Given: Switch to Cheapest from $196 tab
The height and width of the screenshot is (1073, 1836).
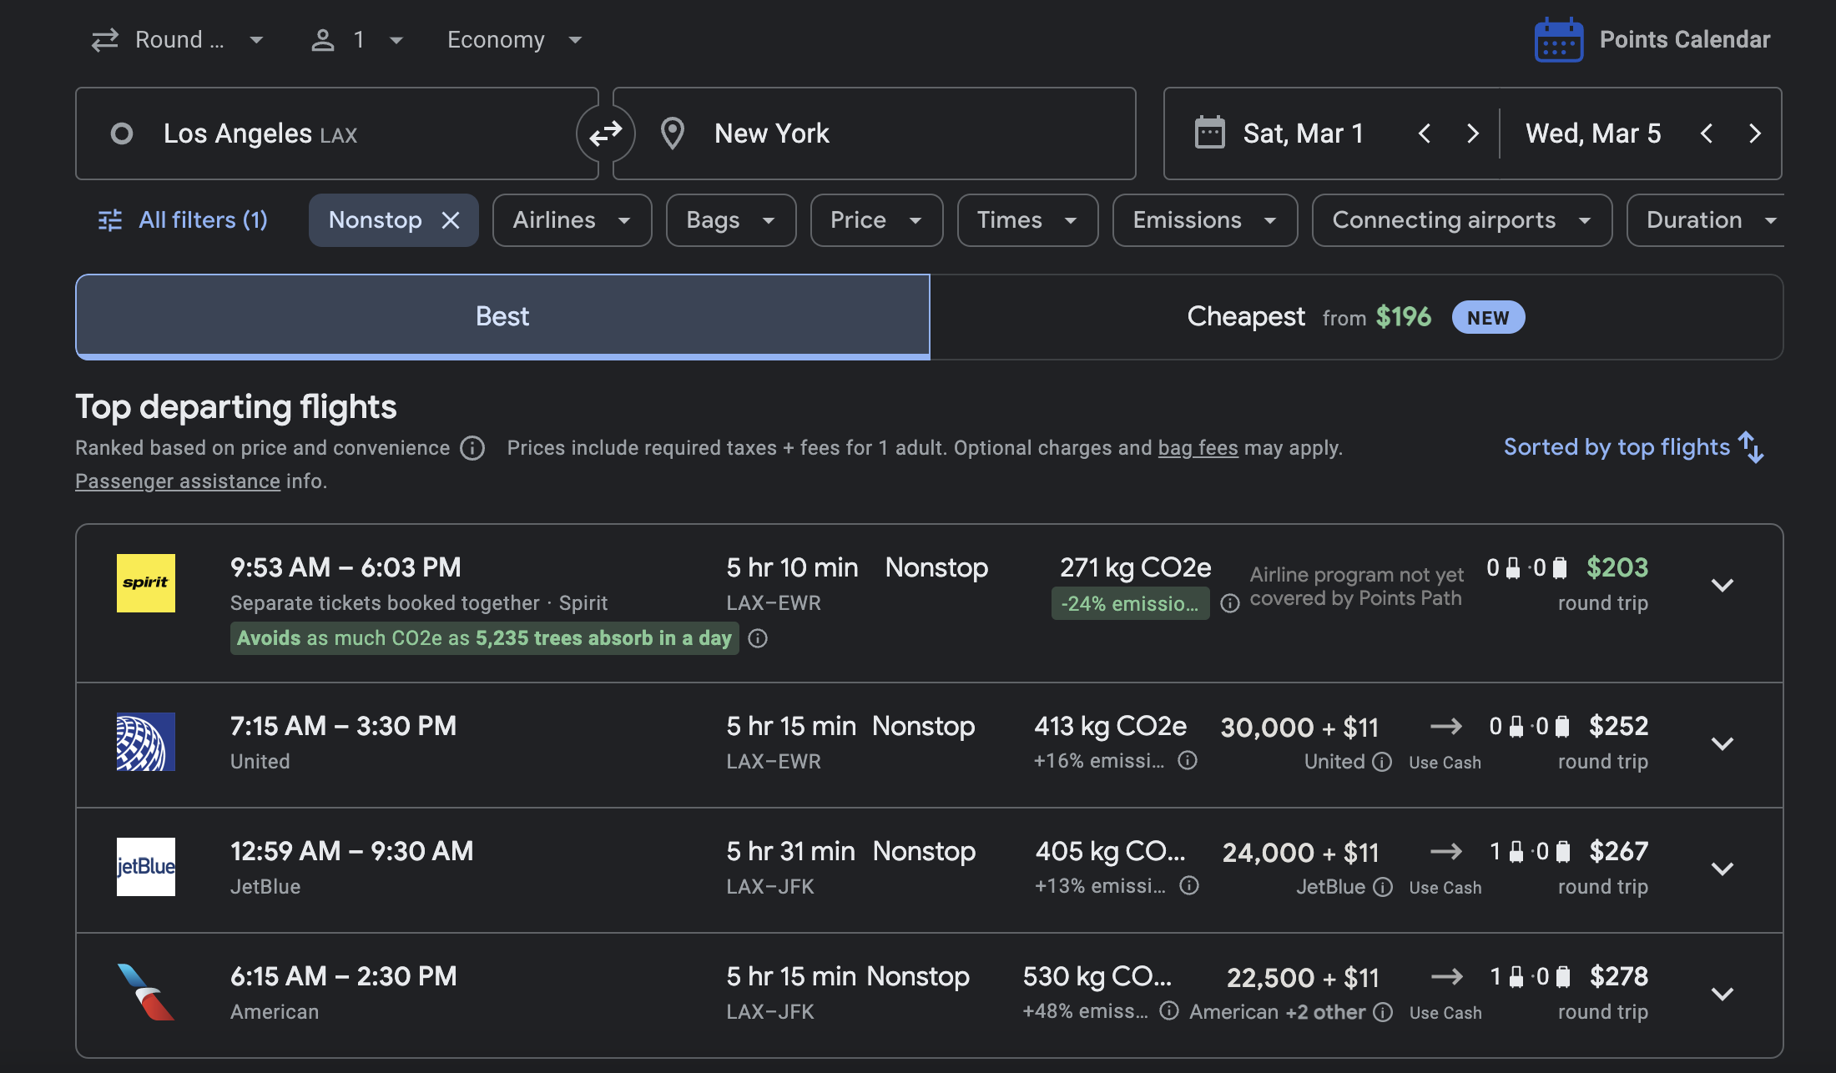Looking at the screenshot, I should [x=1356, y=317].
